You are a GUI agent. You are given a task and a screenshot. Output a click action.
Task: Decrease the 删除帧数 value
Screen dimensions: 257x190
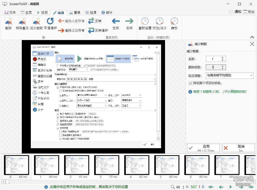click(x=222, y=68)
